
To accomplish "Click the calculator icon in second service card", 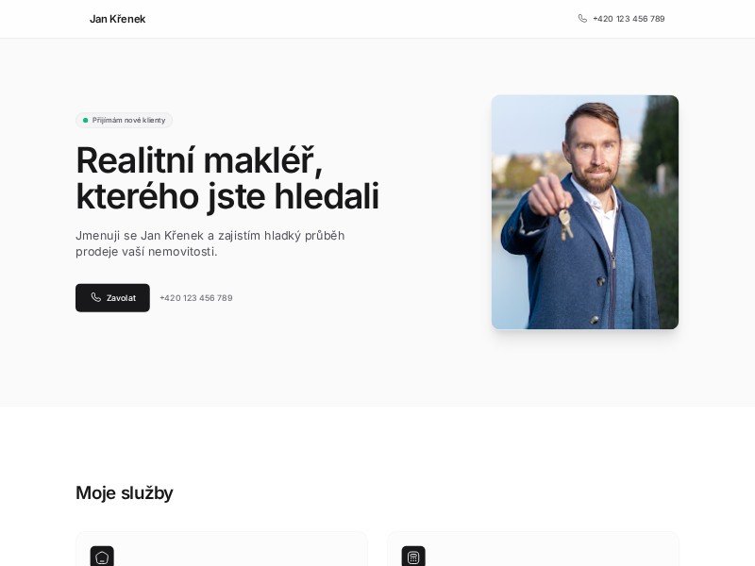I will pos(413,557).
